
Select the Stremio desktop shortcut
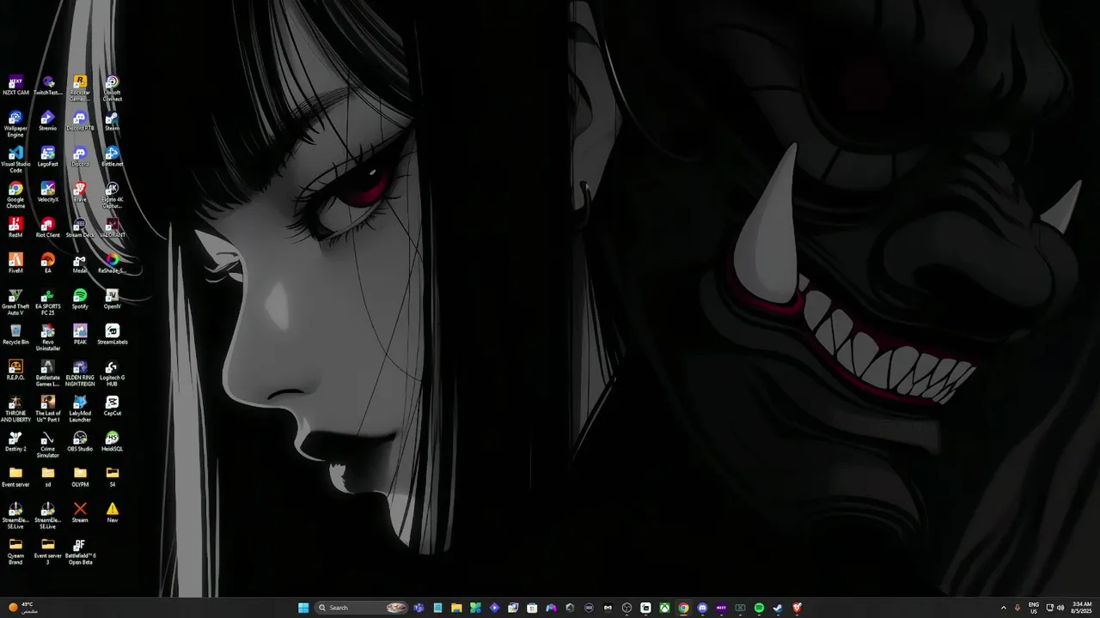point(48,121)
